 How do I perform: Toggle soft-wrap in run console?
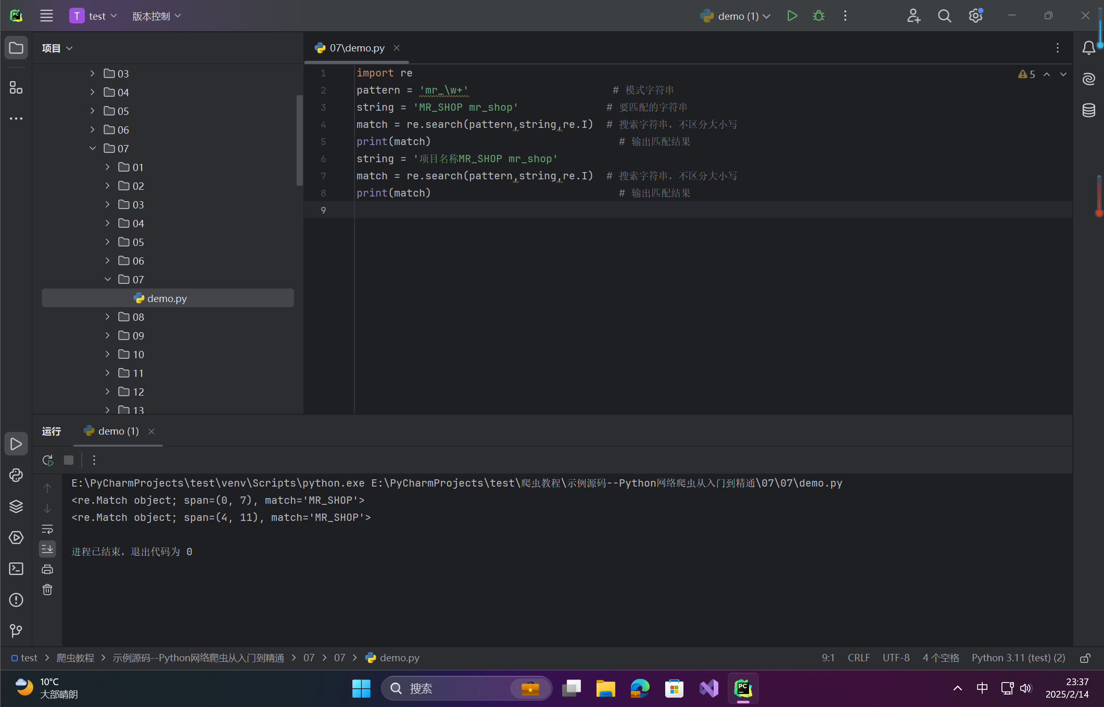point(47,529)
